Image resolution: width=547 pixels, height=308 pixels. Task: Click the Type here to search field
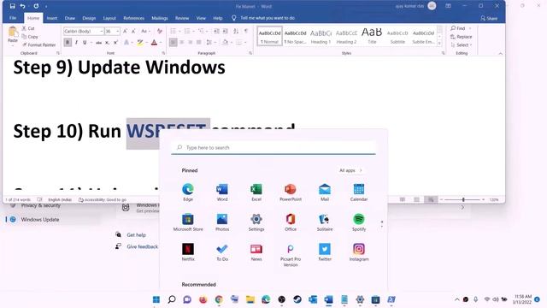[273, 148]
